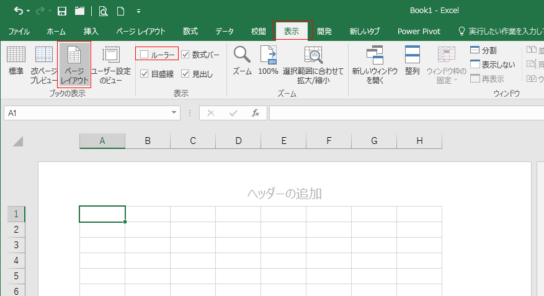Open a new window (新しいウィンドウを開く)
Image resolution: width=544 pixels, height=296 pixels.
(x=375, y=65)
